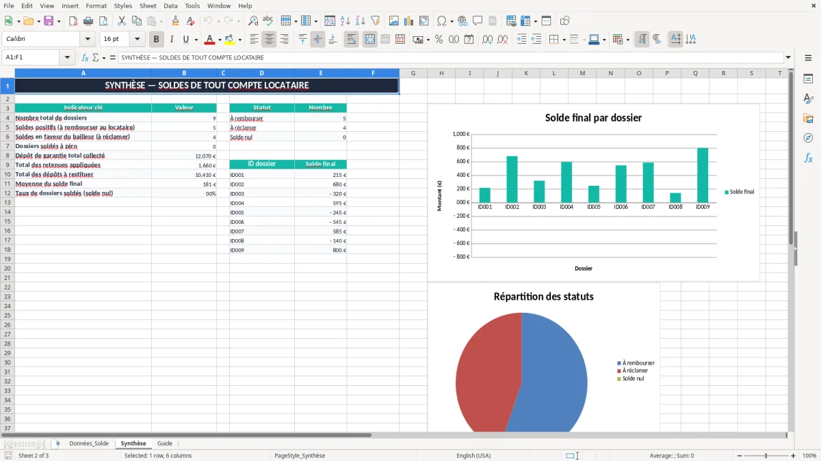This screenshot has height=461, width=821.
Task: Sort ascending
Action: (346, 21)
